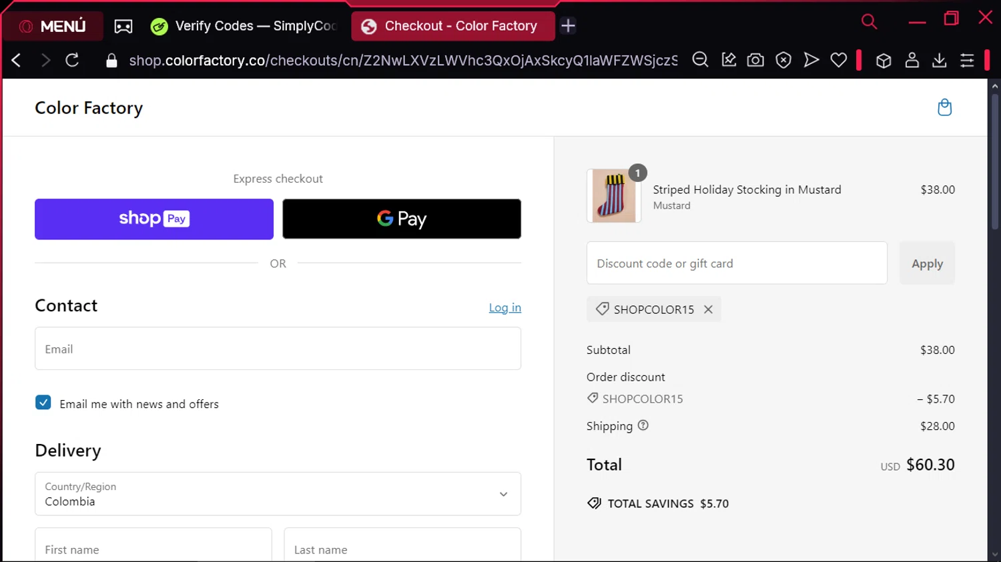Viewport: 1001px width, 562px height.
Task: Click the Email input field
Action: [278, 349]
